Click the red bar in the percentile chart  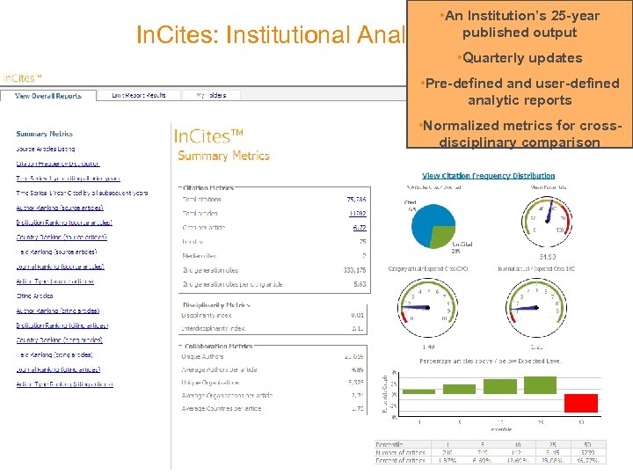581,403
